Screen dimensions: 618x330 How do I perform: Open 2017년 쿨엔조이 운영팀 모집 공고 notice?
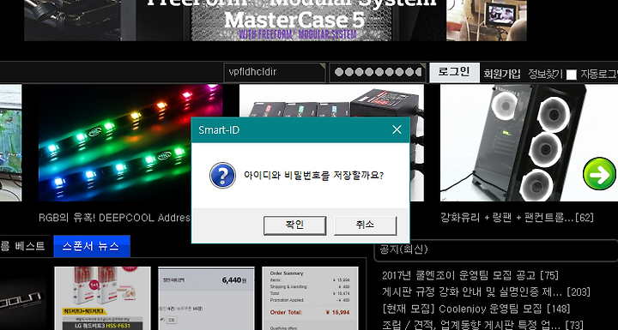click(x=470, y=275)
